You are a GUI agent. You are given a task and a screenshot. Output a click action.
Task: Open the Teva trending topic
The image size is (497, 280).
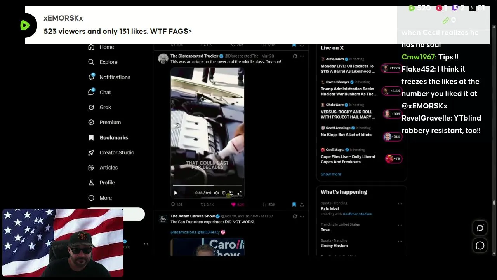click(x=325, y=229)
